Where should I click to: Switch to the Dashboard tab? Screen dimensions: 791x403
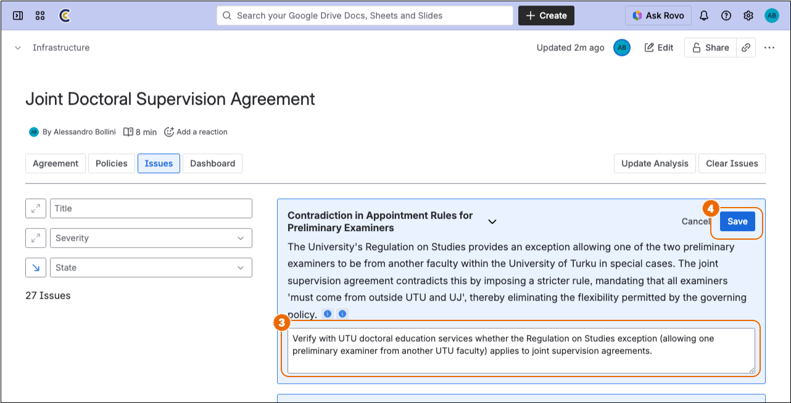(212, 163)
